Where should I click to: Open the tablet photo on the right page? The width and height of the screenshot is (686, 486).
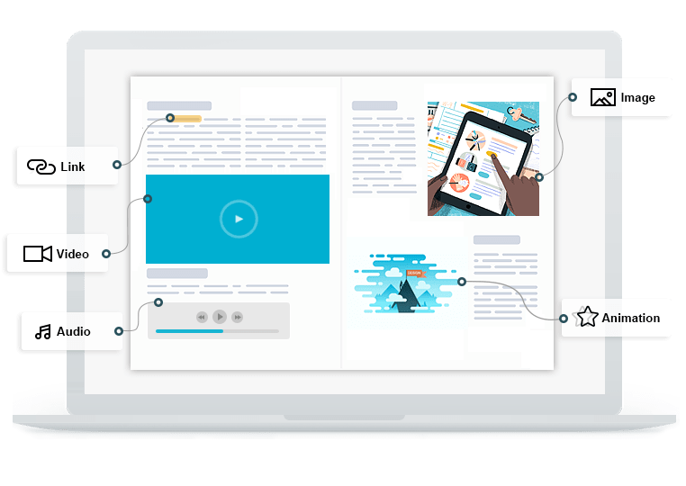coord(483,158)
